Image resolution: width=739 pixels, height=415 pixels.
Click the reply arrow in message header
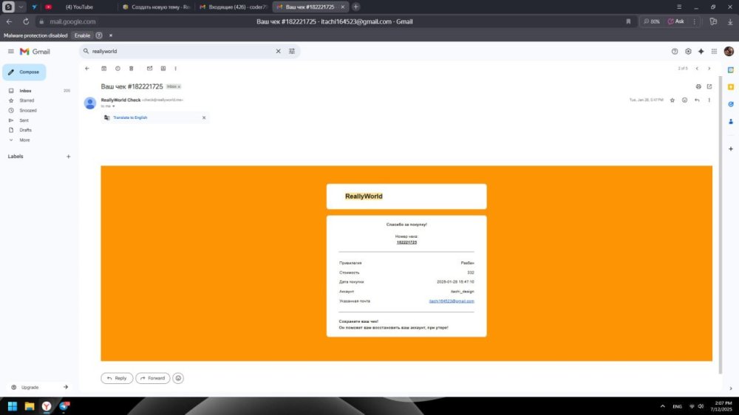click(x=697, y=100)
